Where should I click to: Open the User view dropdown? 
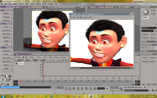(x=97, y=7)
